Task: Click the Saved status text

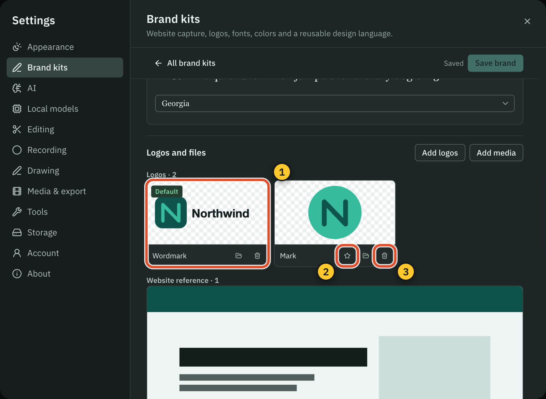Action: point(454,63)
